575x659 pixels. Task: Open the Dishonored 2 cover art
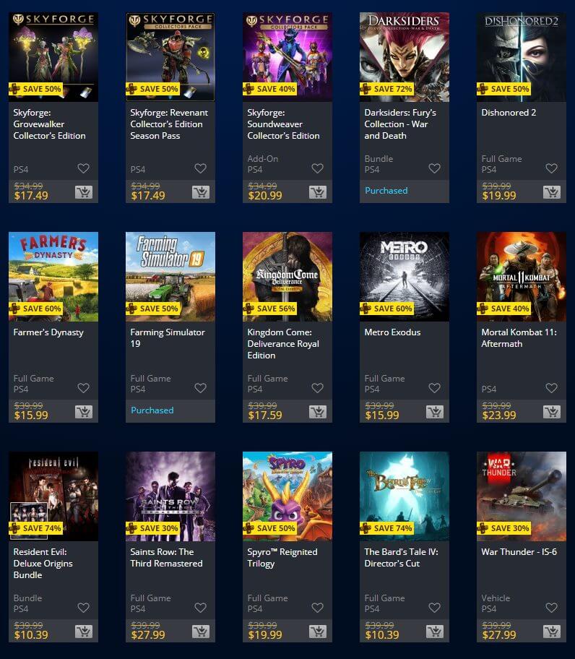coord(522,57)
